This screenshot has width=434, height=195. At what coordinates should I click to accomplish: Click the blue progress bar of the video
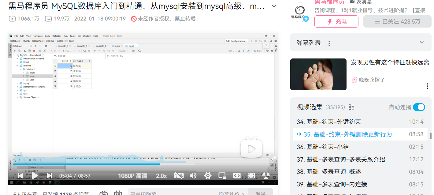pyautogui.click(x=87, y=164)
